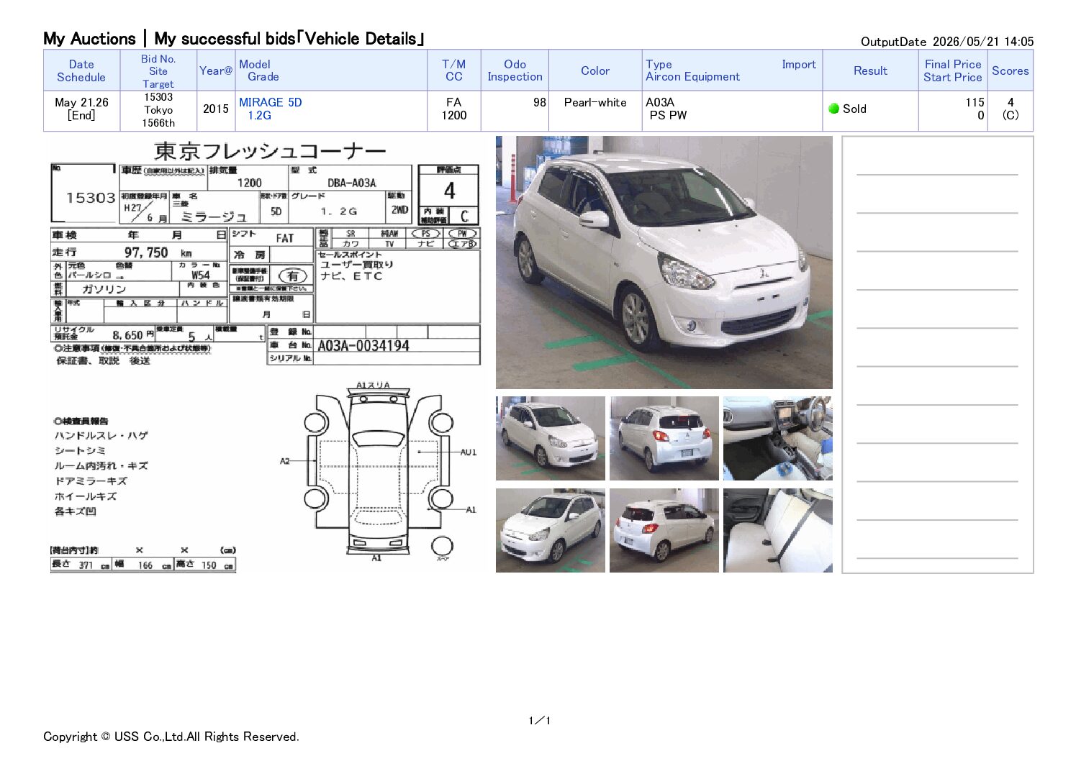Open the rear seat interior thumbnail
The width and height of the screenshot is (1076, 761).
coord(777,530)
